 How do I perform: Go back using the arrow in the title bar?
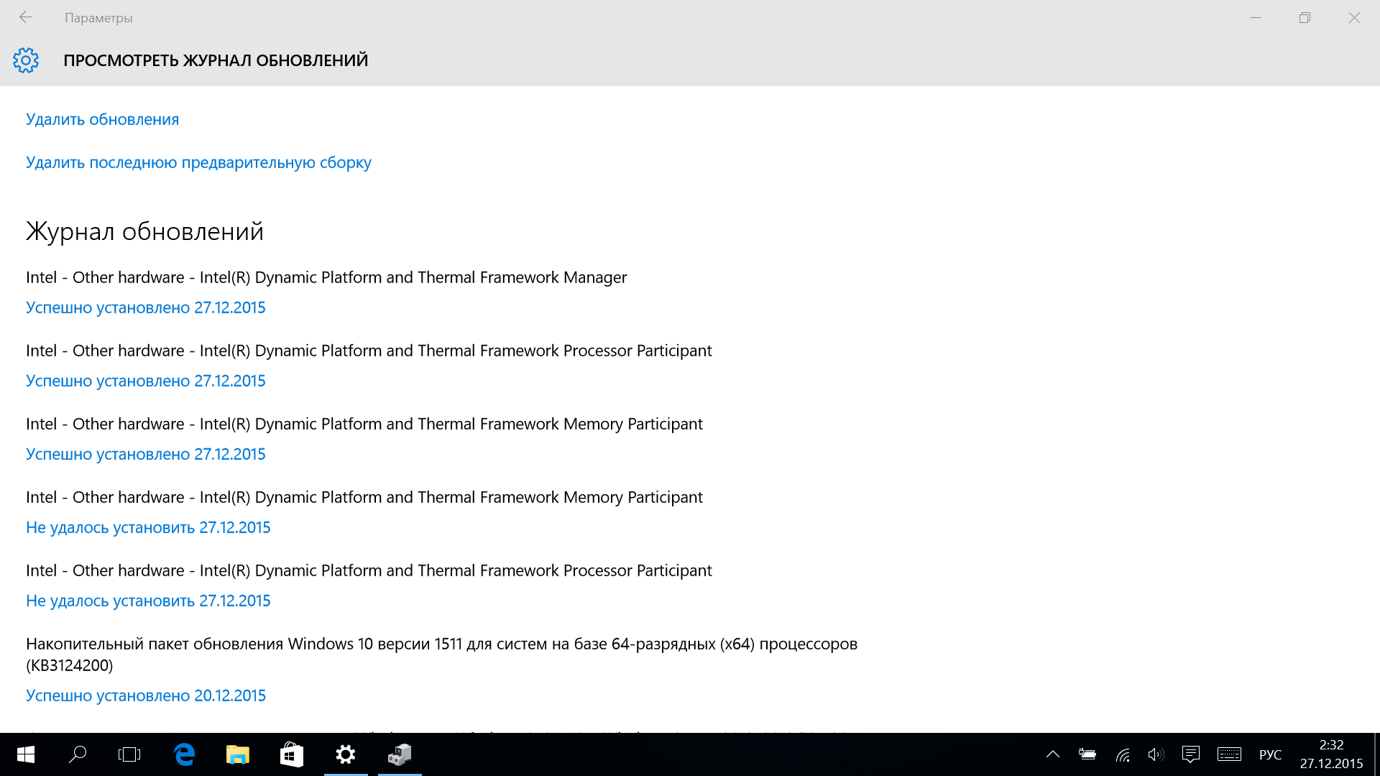coord(26,17)
